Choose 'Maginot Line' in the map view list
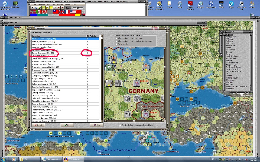260x162 pixels. coord(232,65)
